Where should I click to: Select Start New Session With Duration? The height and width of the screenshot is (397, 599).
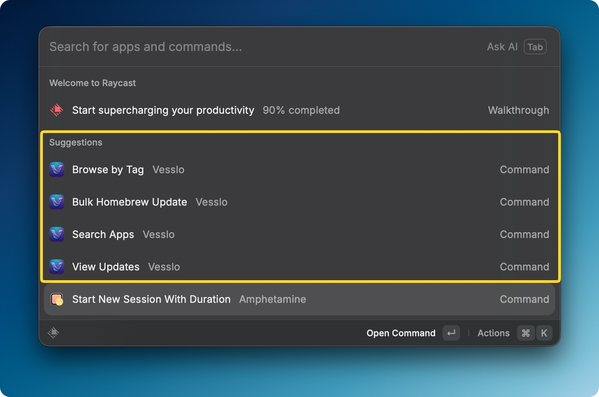pos(299,299)
